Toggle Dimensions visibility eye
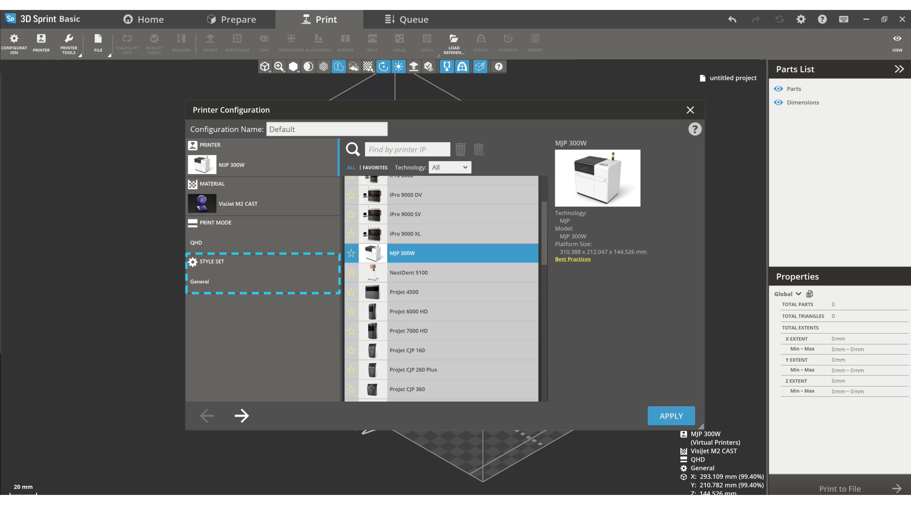Image resolution: width=911 pixels, height=512 pixels. (778, 102)
